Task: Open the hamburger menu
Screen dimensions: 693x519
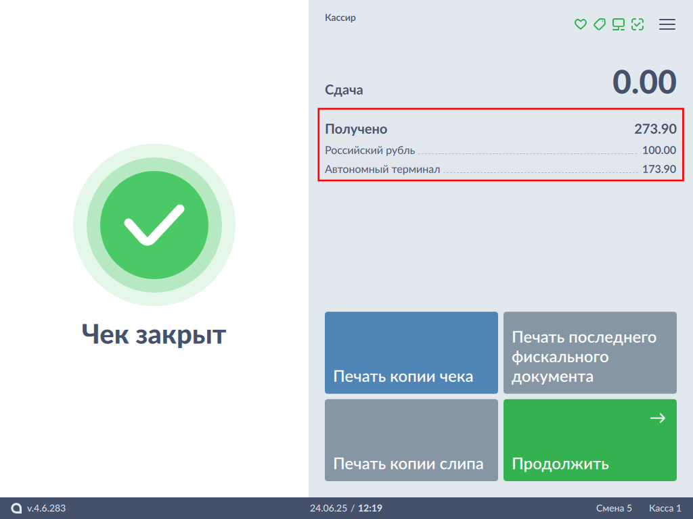Action: point(667,24)
